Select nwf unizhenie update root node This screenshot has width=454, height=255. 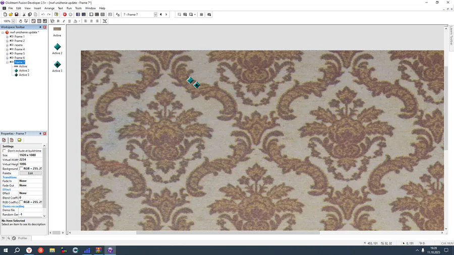[x=24, y=32]
